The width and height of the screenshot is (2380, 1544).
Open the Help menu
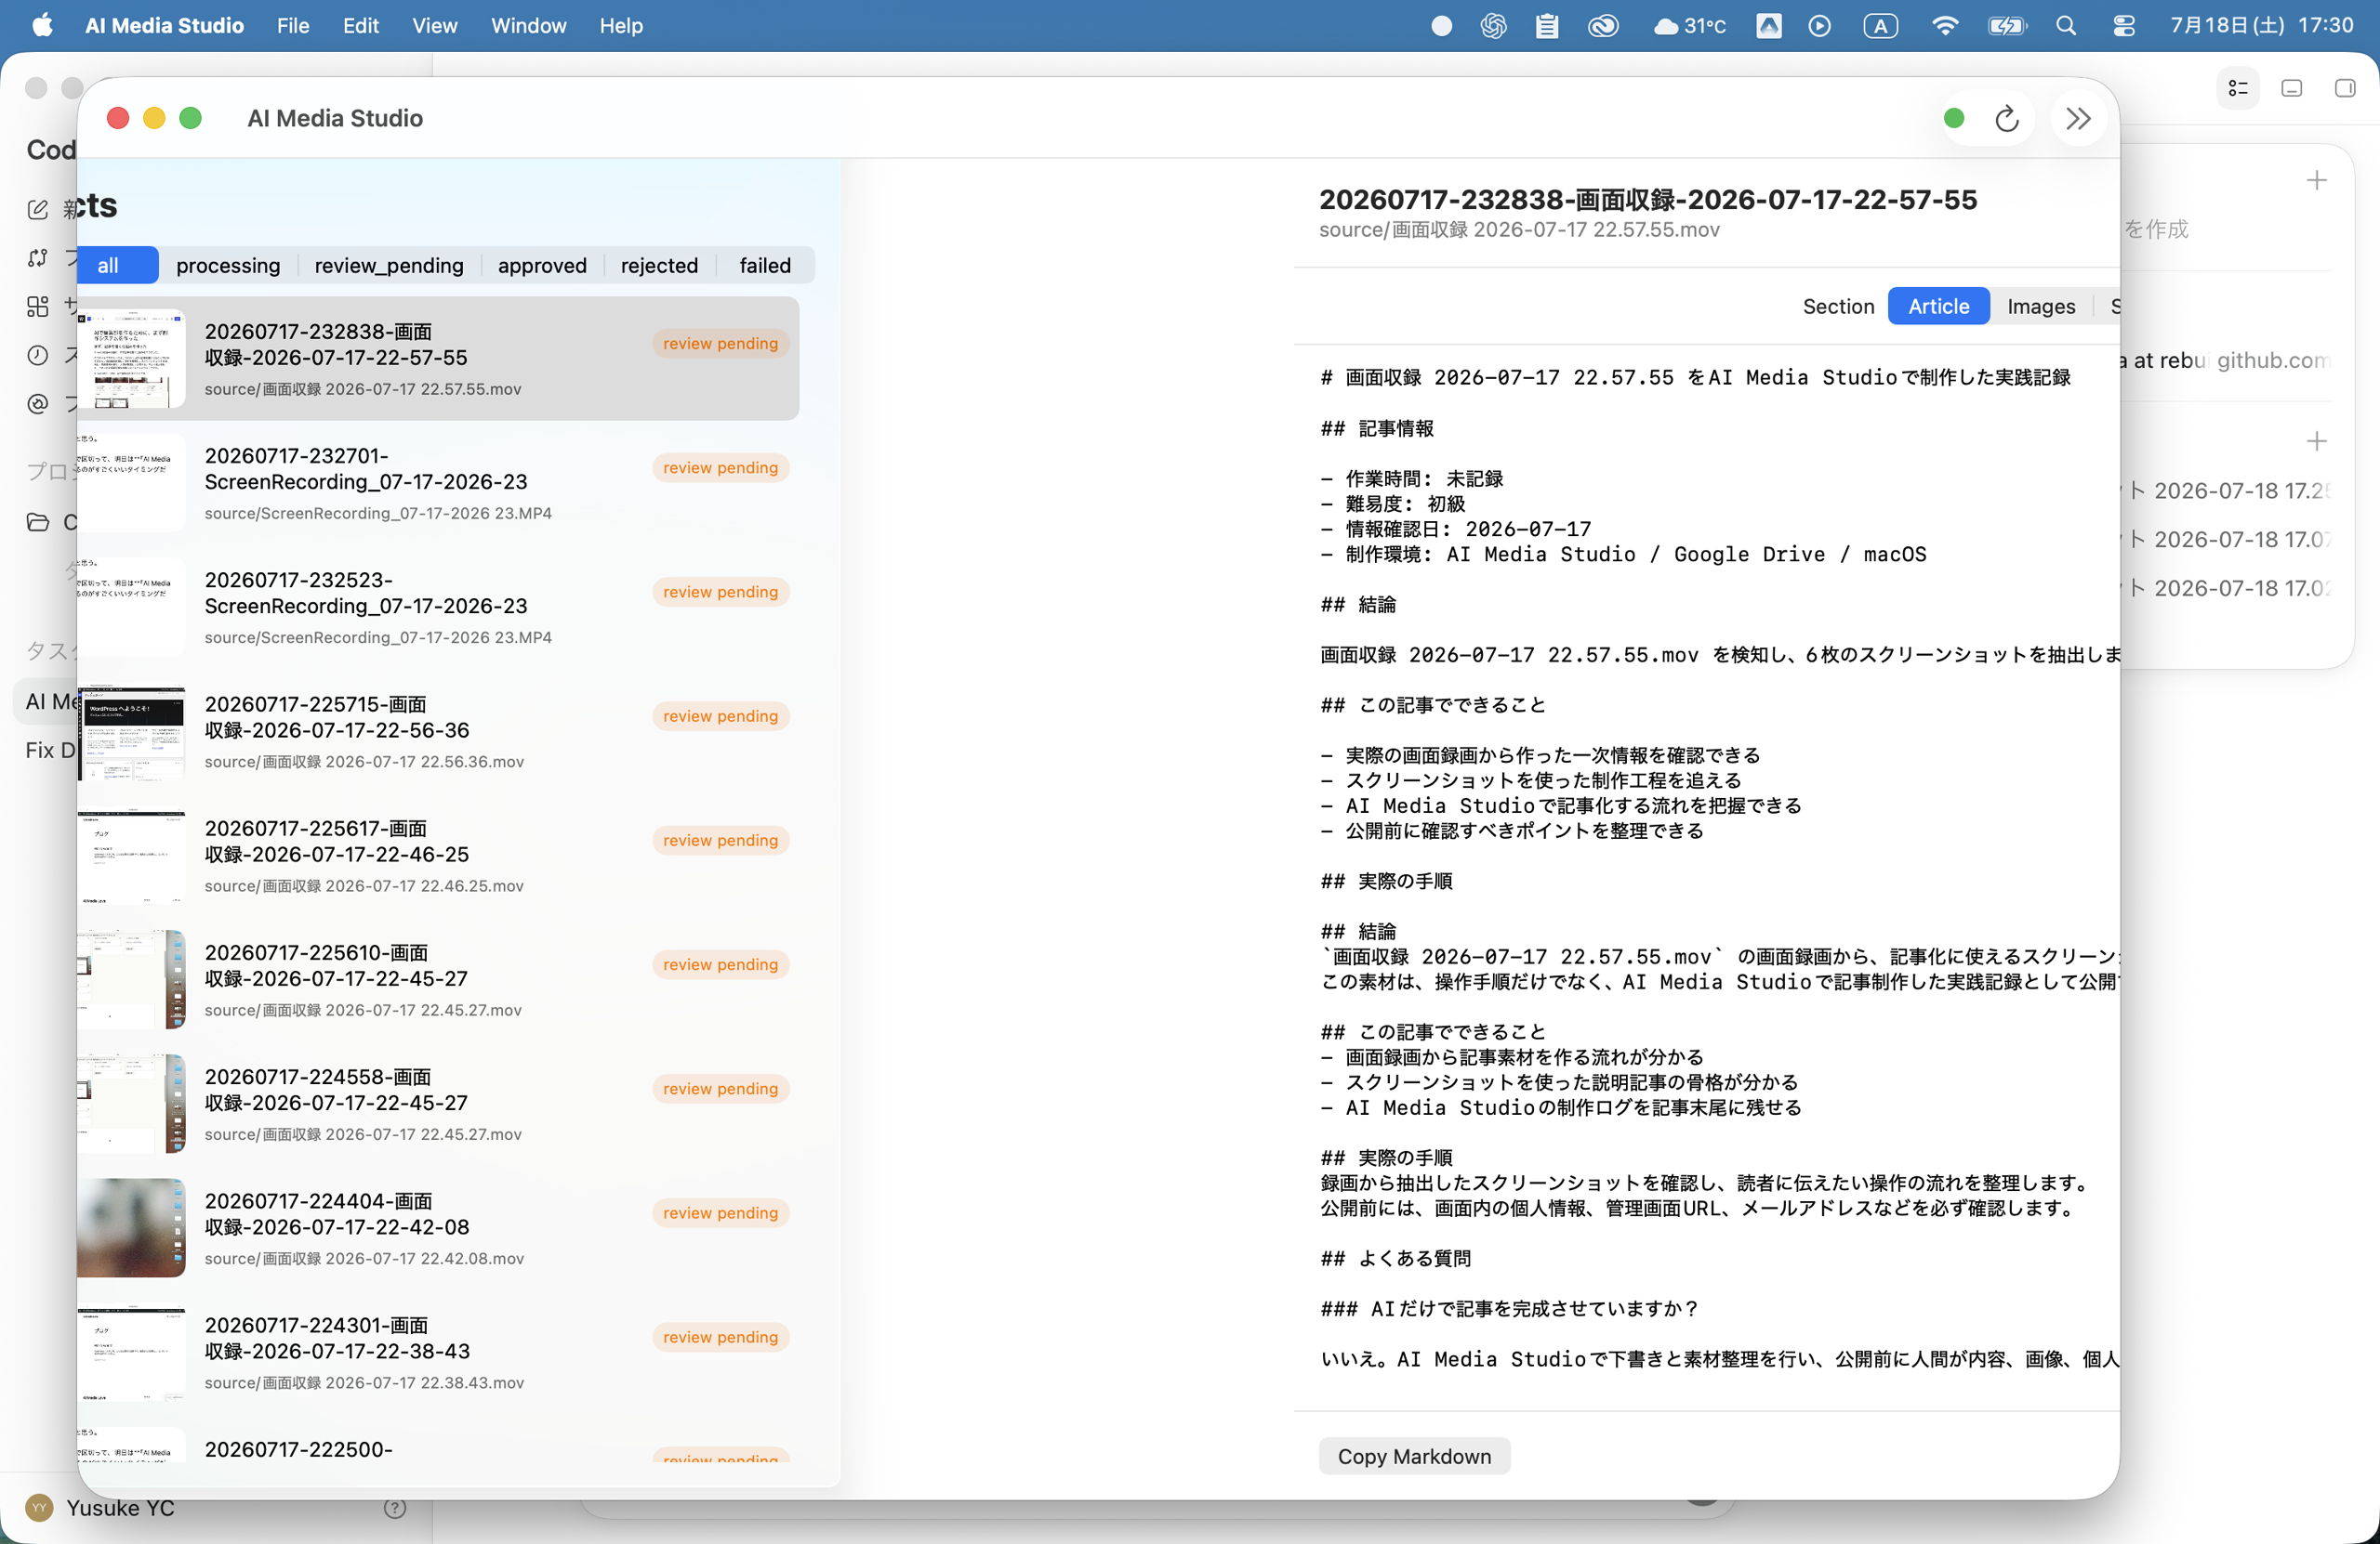tap(621, 26)
